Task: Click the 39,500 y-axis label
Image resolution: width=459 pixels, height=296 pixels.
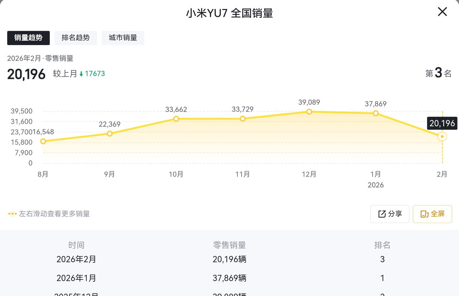Action: pos(22,111)
